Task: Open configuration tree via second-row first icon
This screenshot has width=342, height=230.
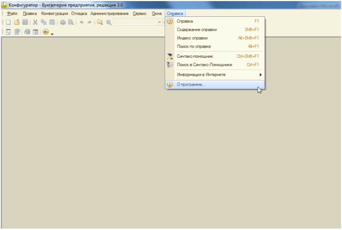Action: 8,31
